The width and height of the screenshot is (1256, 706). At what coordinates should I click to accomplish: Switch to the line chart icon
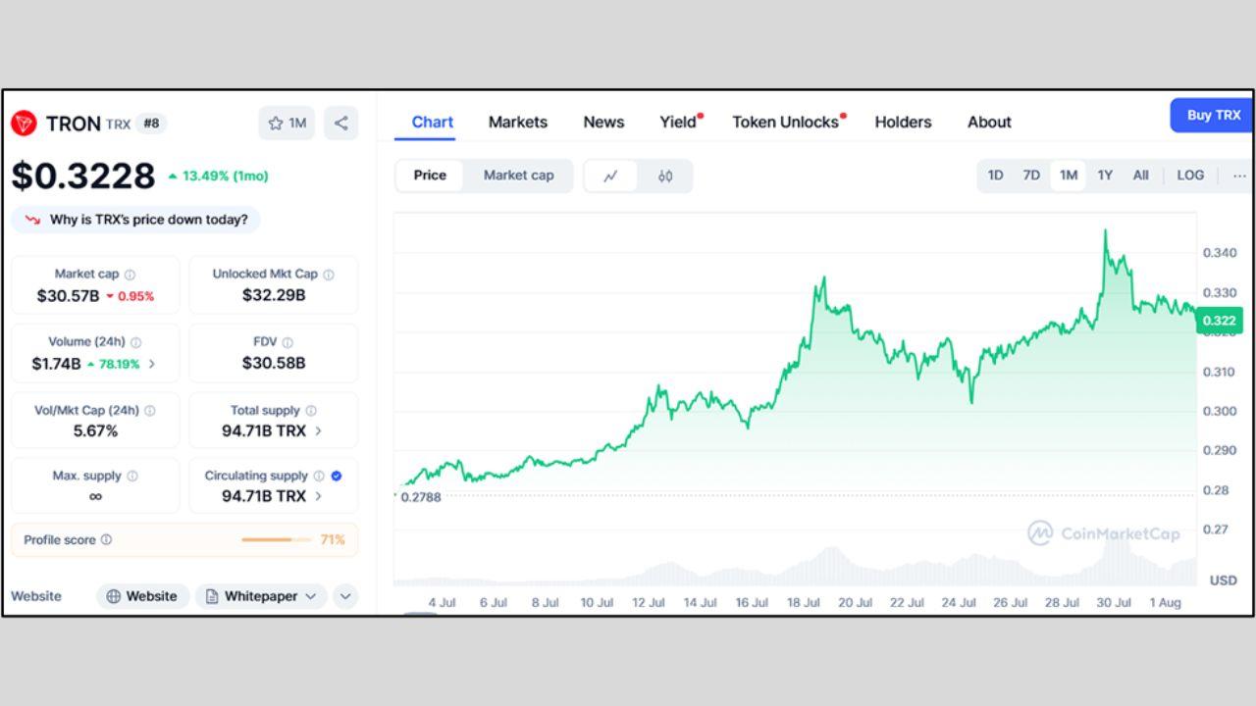pos(610,176)
